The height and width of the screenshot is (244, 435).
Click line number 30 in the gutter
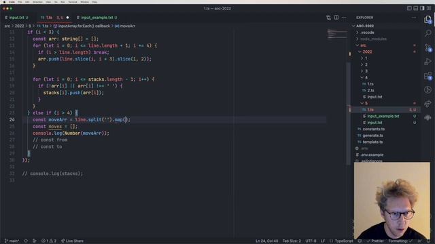pyautogui.click(x=12, y=160)
